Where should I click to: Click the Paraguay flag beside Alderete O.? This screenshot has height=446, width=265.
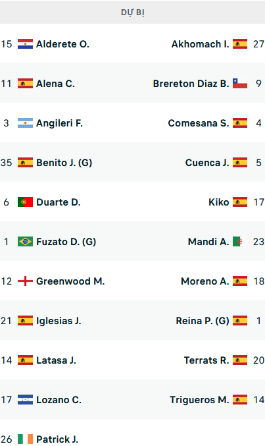pos(25,43)
